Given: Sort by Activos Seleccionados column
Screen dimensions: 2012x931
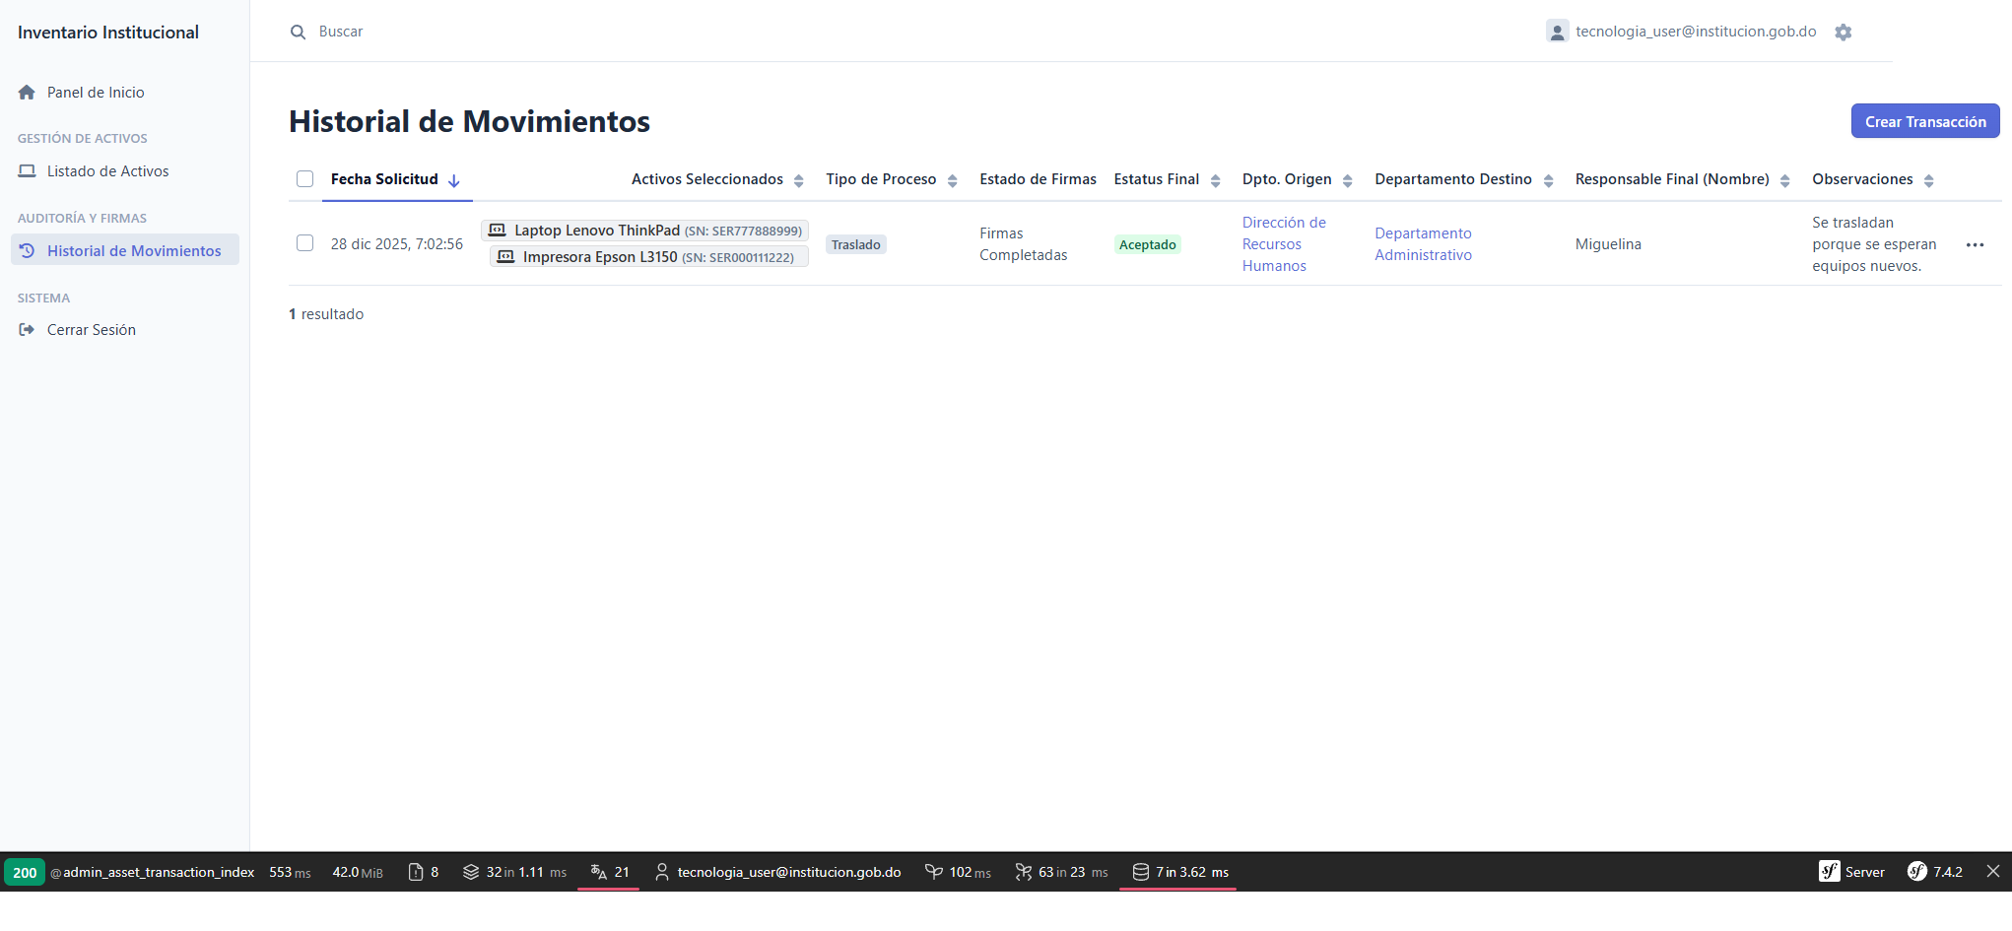Looking at the screenshot, I should [x=717, y=179].
